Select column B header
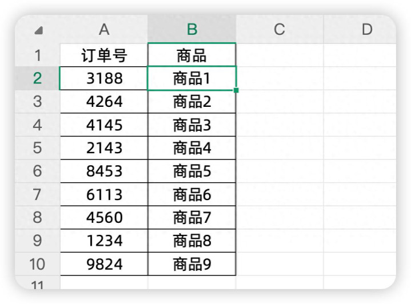The width and height of the screenshot is (411, 304). pos(192,30)
